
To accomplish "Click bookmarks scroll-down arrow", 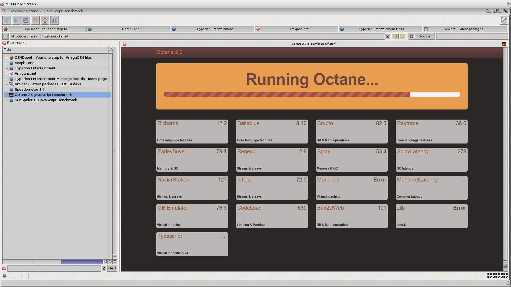I will 115,262.
